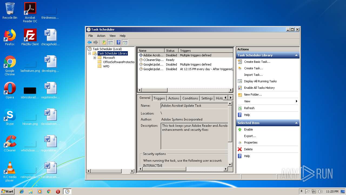Click the green Refresh icon
The image size is (346, 195).
click(240, 108)
